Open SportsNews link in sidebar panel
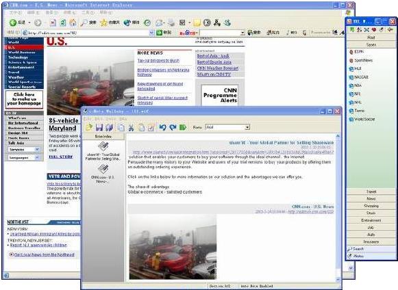The height and width of the screenshot is (290, 398). [x=361, y=60]
